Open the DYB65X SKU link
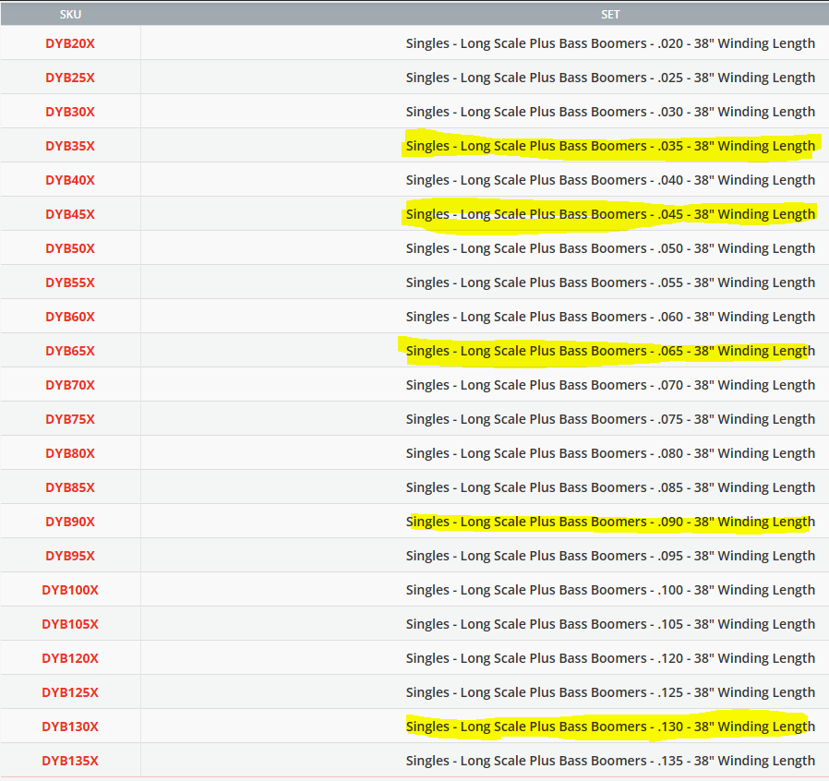829x781 pixels. tap(70, 351)
